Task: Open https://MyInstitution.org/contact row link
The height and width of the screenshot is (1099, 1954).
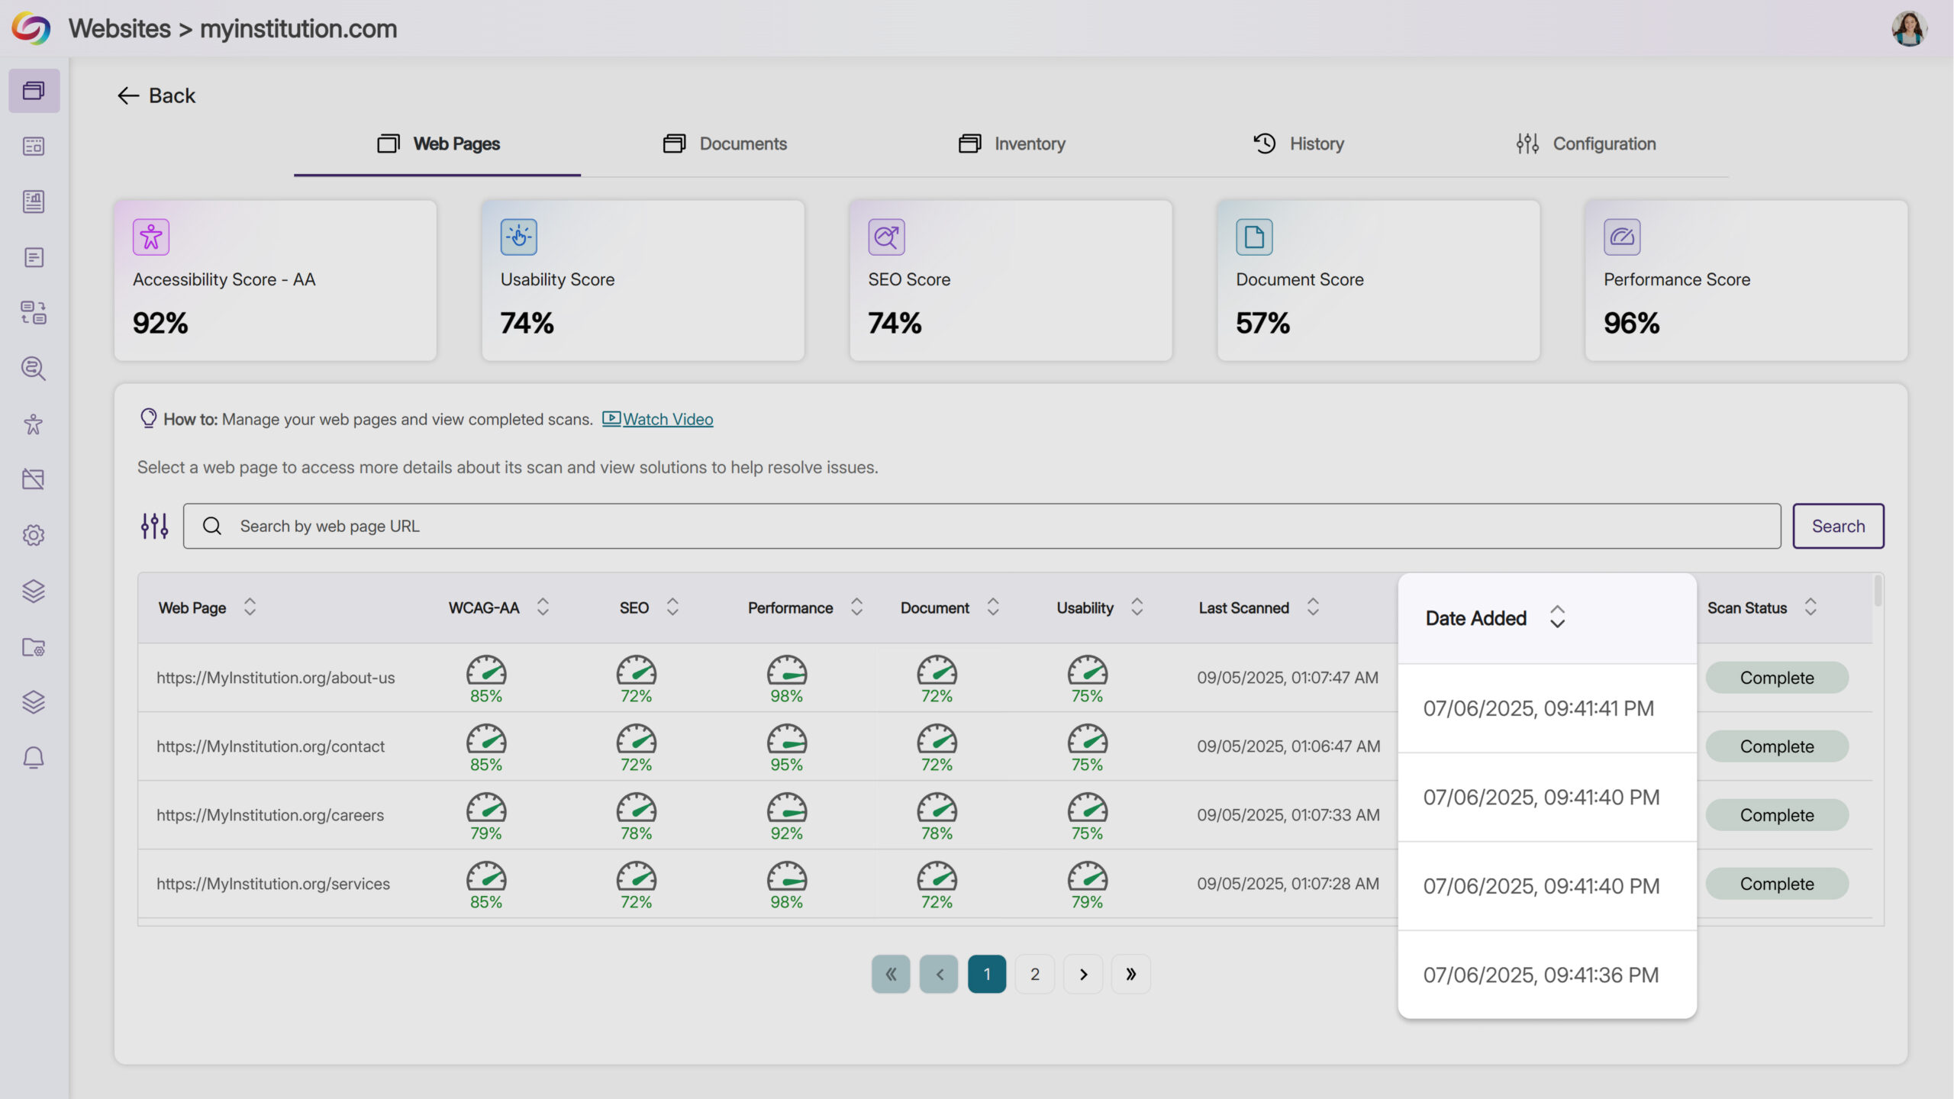Action: click(270, 746)
